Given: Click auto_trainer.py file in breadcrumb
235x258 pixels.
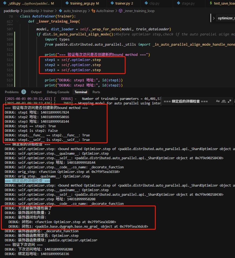Looking at the screenshot, I should pyautogui.click(x=75, y=11).
